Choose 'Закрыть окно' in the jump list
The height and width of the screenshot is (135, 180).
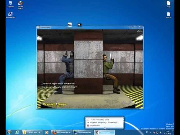[x=104, y=126]
